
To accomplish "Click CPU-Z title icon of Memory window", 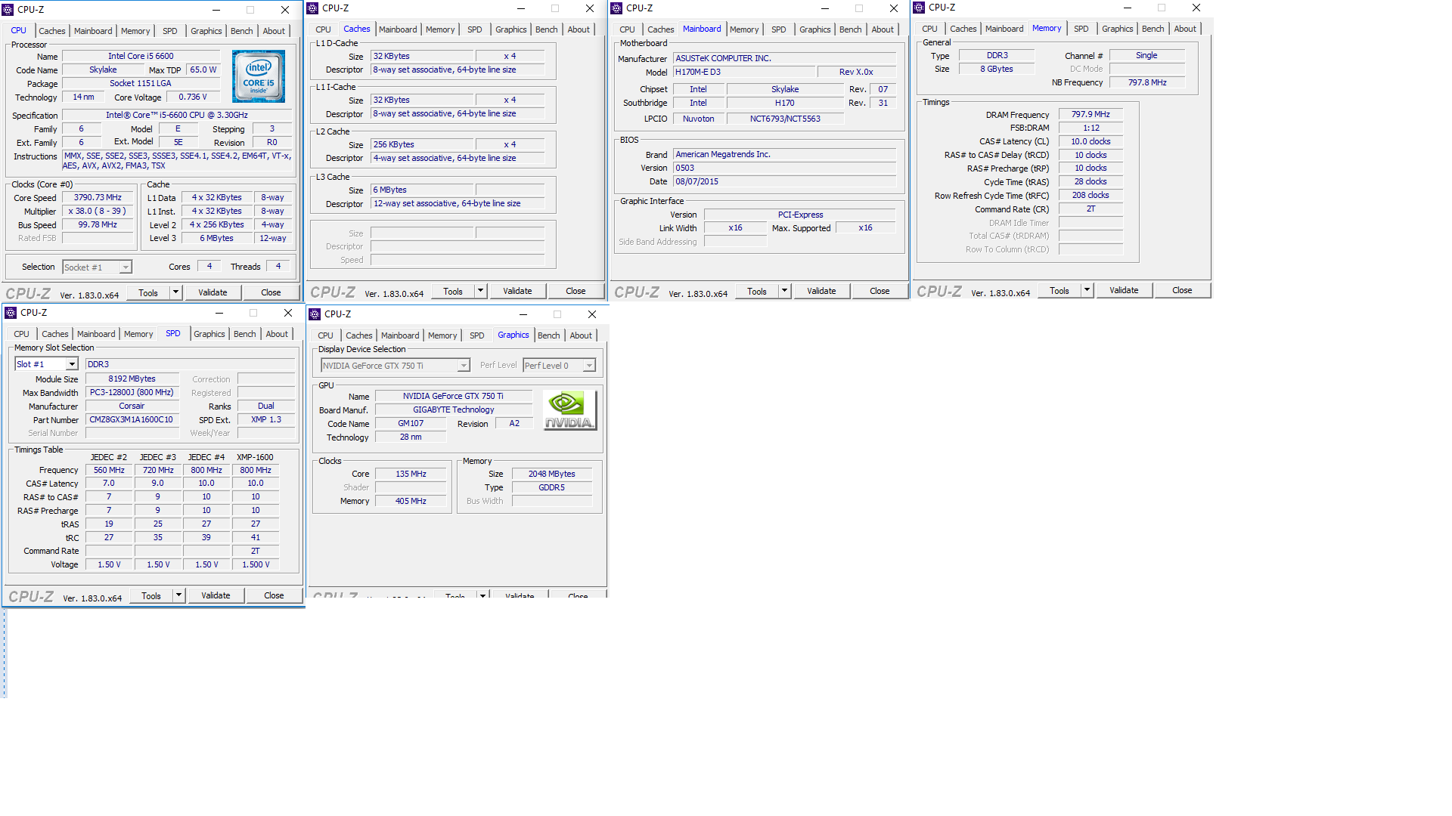I will [919, 8].
